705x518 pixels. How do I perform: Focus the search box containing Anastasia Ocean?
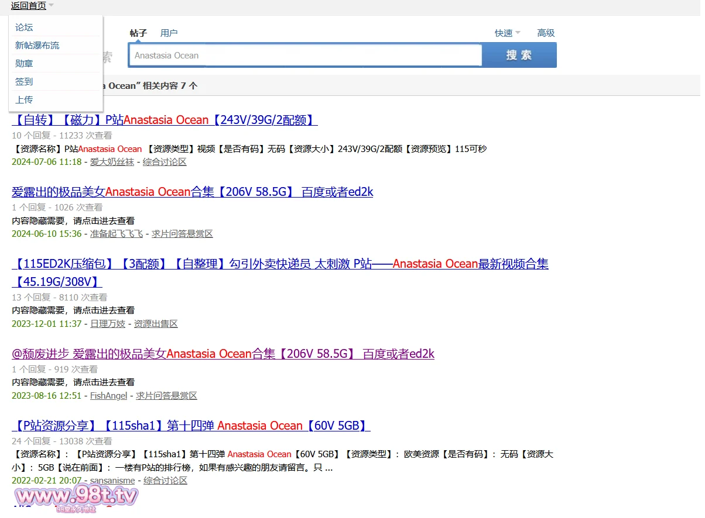click(305, 56)
